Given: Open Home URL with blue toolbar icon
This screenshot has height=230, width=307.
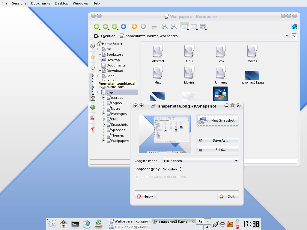Looking at the screenshot, I should pos(124,26).
